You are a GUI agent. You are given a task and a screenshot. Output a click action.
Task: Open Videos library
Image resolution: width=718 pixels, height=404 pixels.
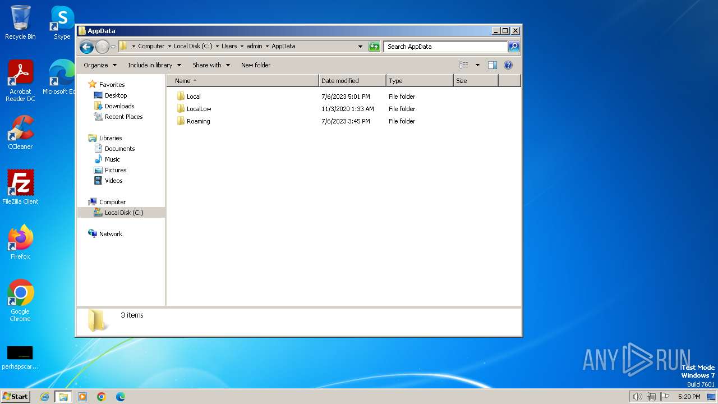click(x=113, y=181)
